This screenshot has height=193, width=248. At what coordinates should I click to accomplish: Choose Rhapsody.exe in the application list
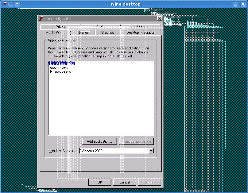coord(60,71)
